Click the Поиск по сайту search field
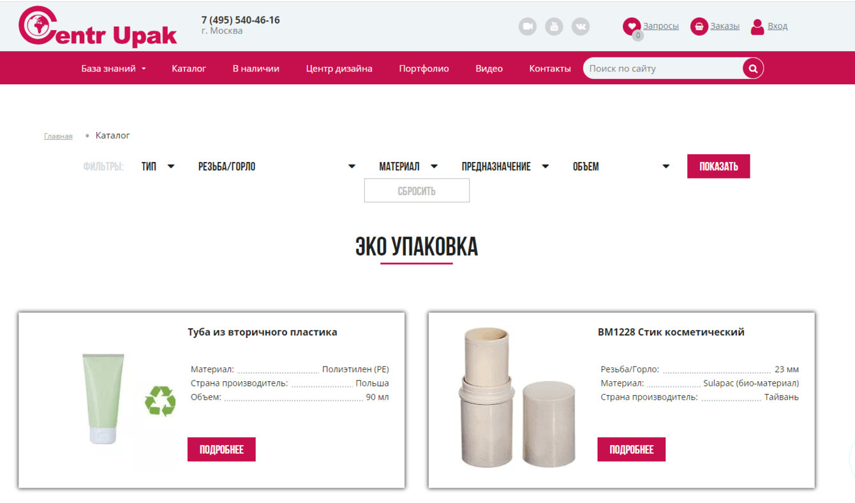 [x=664, y=68]
